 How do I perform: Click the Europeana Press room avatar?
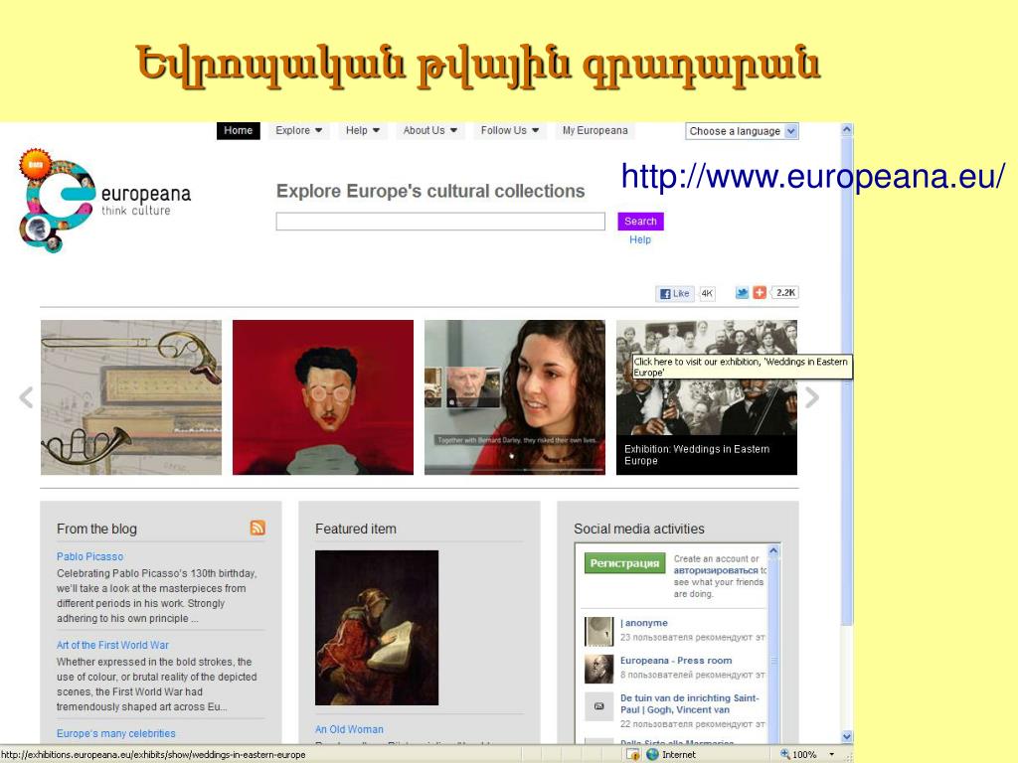pyautogui.click(x=598, y=669)
